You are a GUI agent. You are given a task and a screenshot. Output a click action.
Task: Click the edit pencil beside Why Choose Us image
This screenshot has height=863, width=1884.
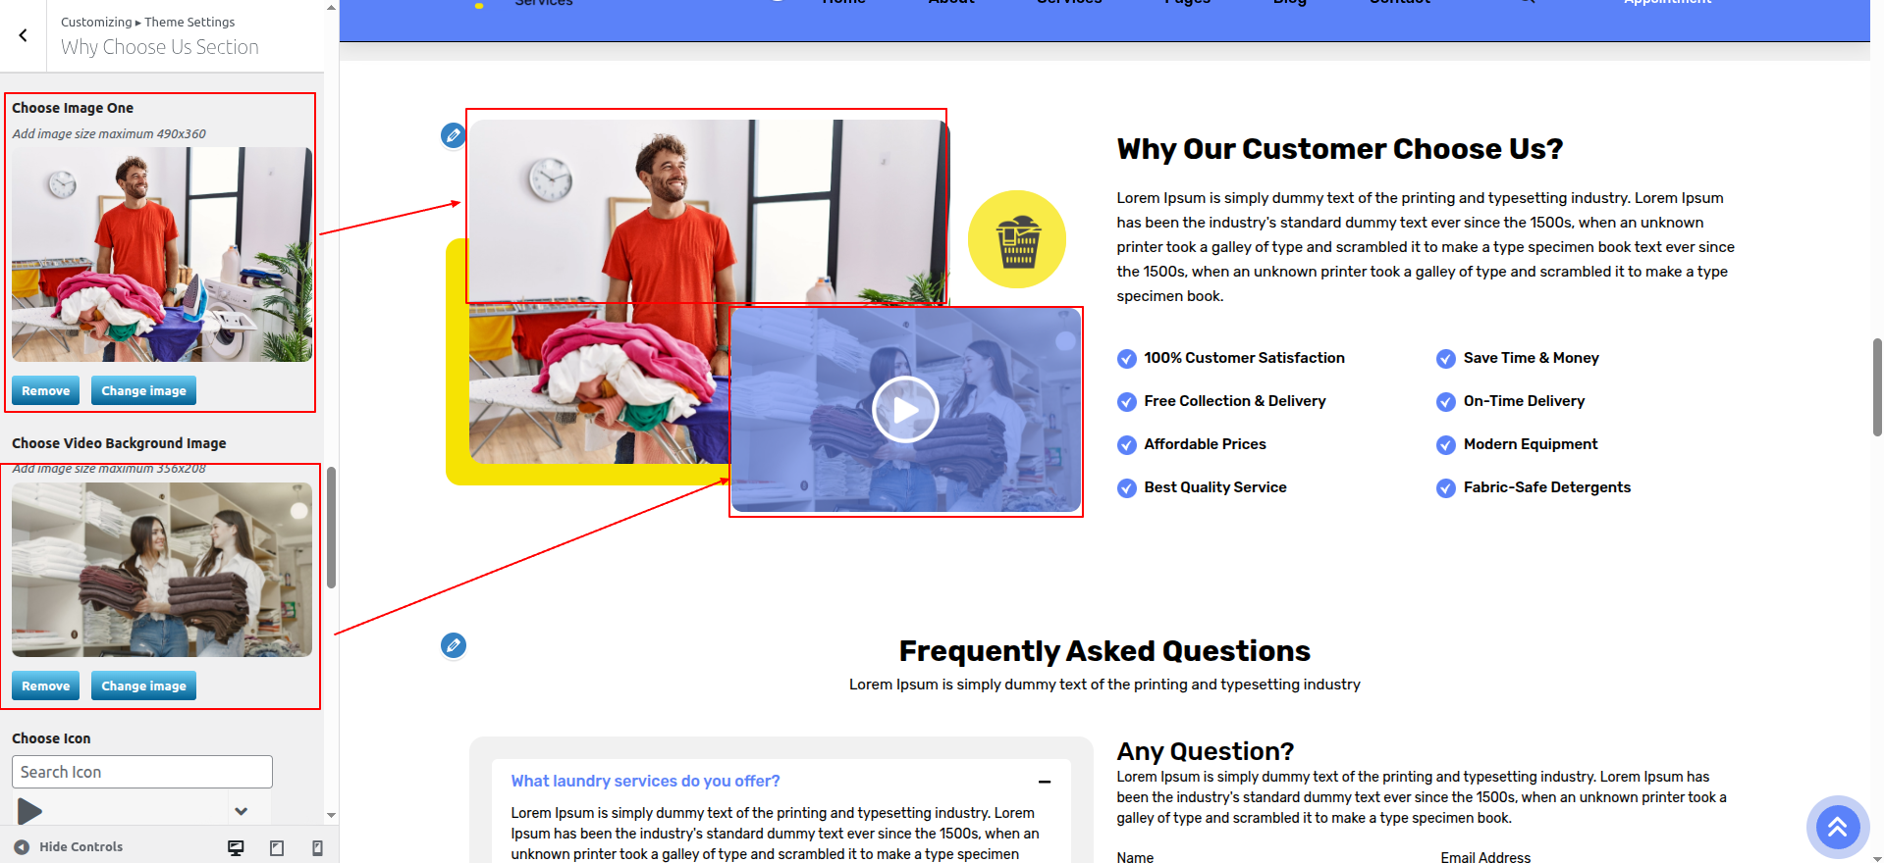click(453, 135)
